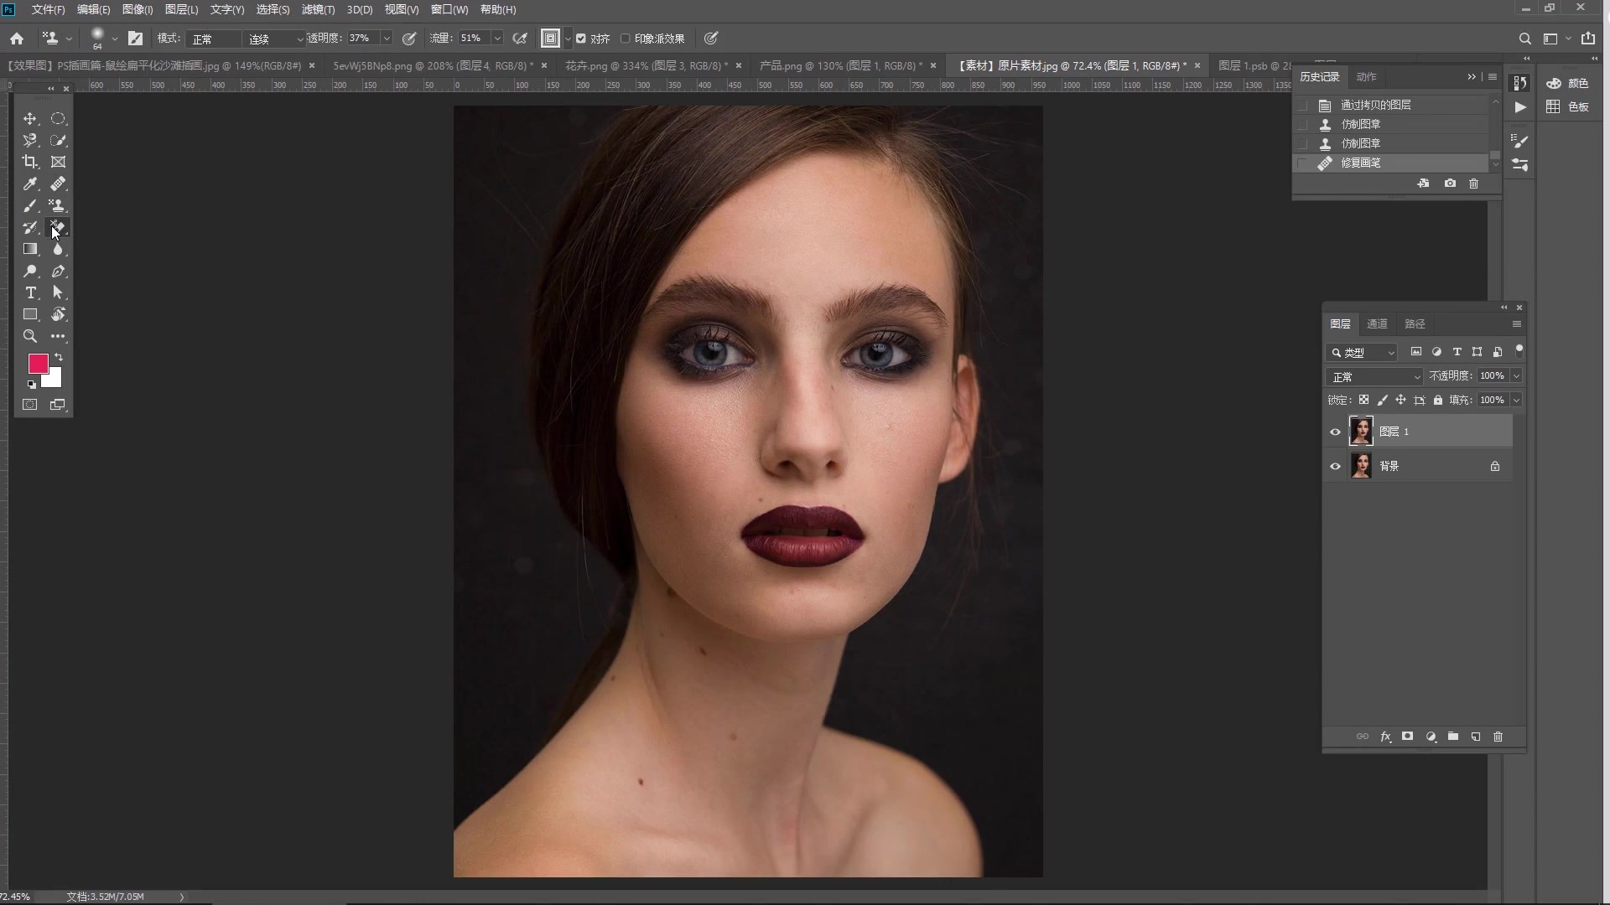
Task: Click the create new layer icon
Action: [1476, 737]
